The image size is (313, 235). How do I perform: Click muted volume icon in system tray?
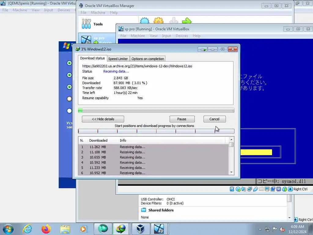coord(282,229)
